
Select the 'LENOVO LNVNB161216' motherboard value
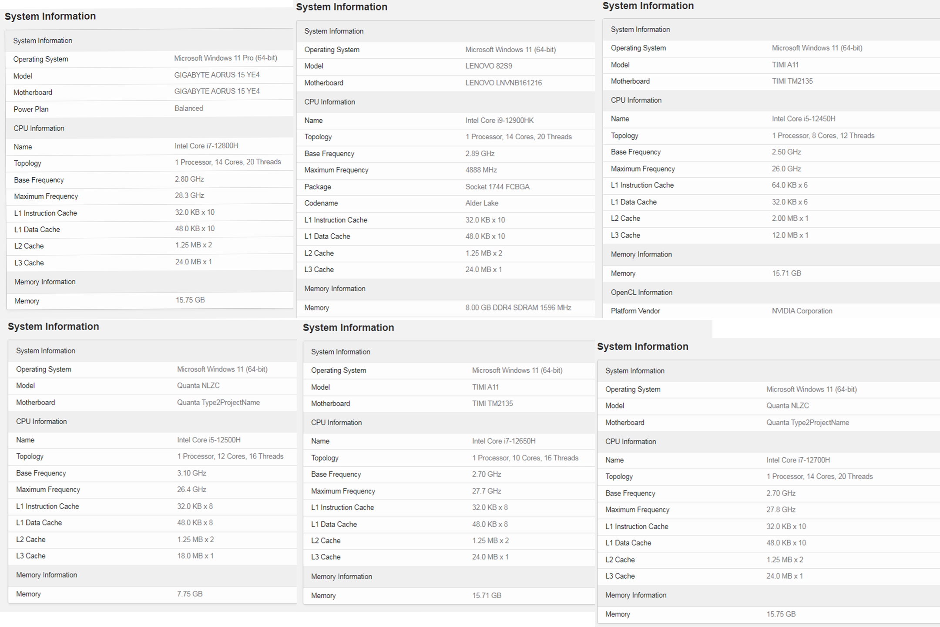coord(504,83)
